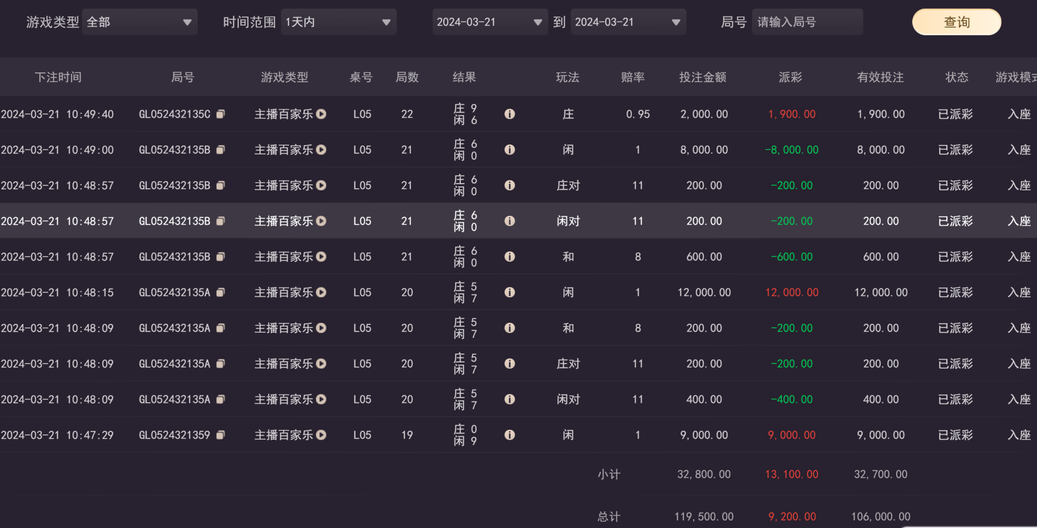
Task: Copy round number GL0524321359
Action: [220, 435]
